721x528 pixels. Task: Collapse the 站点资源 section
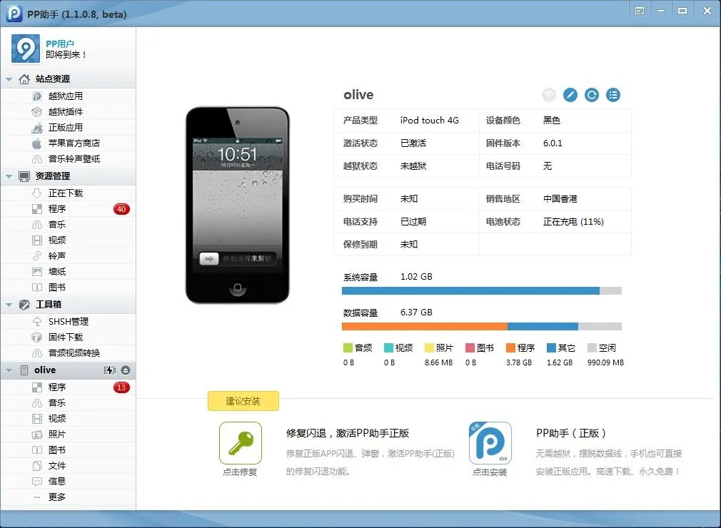9,79
